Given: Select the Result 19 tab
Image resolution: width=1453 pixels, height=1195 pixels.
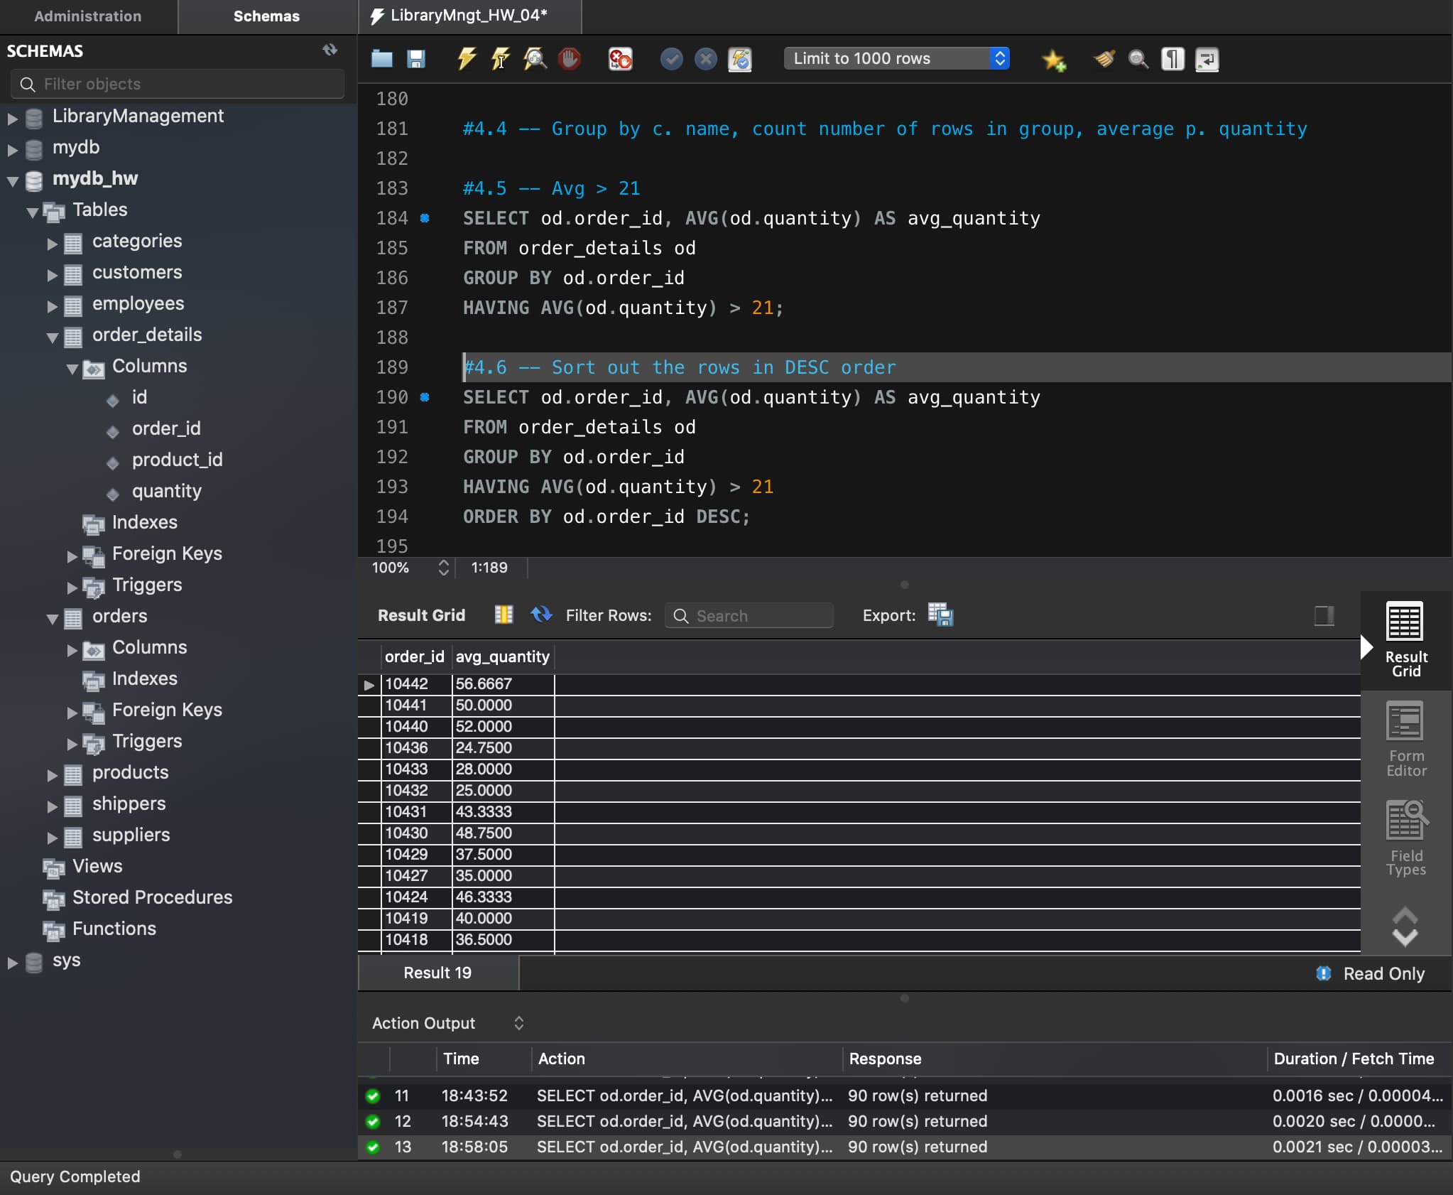Looking at the screenshot, I should point(437,973).
